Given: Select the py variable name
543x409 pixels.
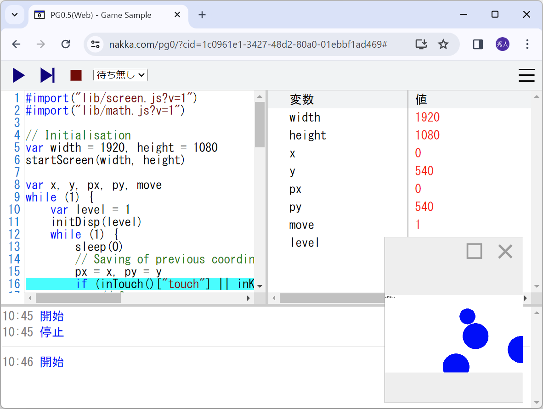Looking at the screenshot, I should click(295, 207).
